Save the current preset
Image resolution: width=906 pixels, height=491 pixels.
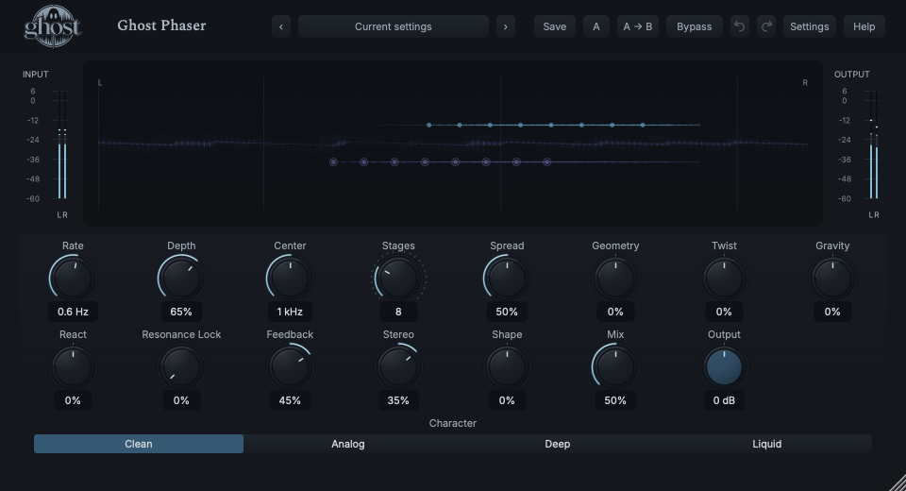click(x=555, y=26)
